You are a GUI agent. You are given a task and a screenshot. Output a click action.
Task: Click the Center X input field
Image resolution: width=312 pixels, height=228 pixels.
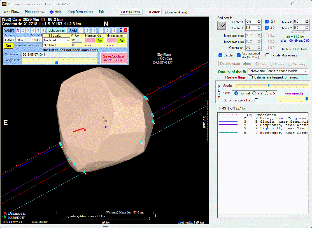pos(251,22)
